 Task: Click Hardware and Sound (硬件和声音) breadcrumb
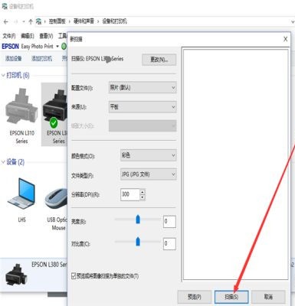(84, 21)
